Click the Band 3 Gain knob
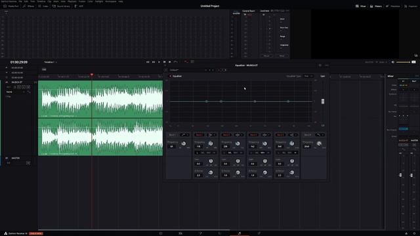This screenshot has height=236, width=420. pyautogui.click(x=238, y=161)
